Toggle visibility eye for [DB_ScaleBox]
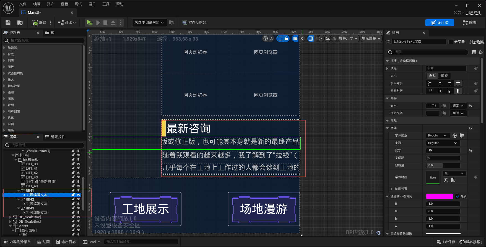 [78, 222]
